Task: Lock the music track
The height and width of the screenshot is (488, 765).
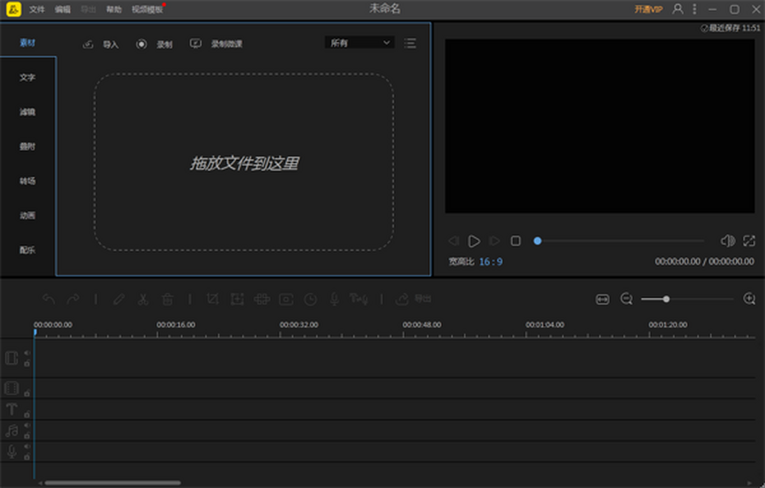Action: (26, 434)
